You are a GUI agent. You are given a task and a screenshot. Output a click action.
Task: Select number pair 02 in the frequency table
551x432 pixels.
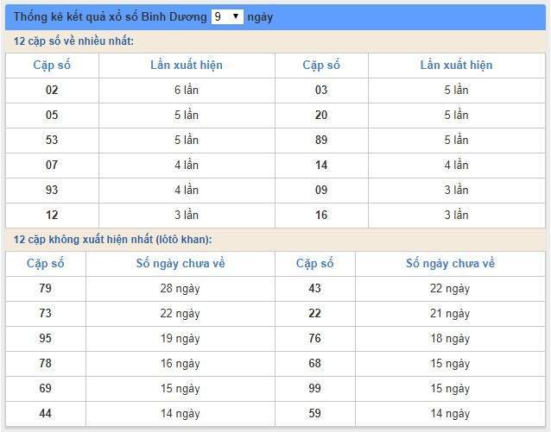(52, 90)
